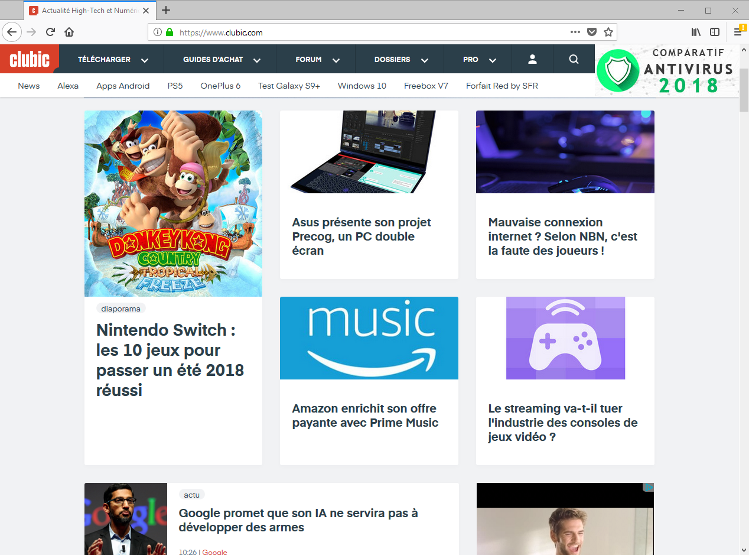The image size is (749, 555).
Task: Click the red Google category link
Action: pyautogui.click(x=215, y=552)
